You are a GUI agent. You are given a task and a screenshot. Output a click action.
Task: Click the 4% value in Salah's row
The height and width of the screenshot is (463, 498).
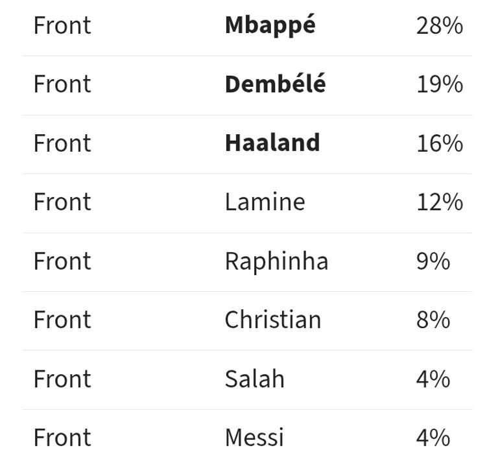[x=433, y=379]
